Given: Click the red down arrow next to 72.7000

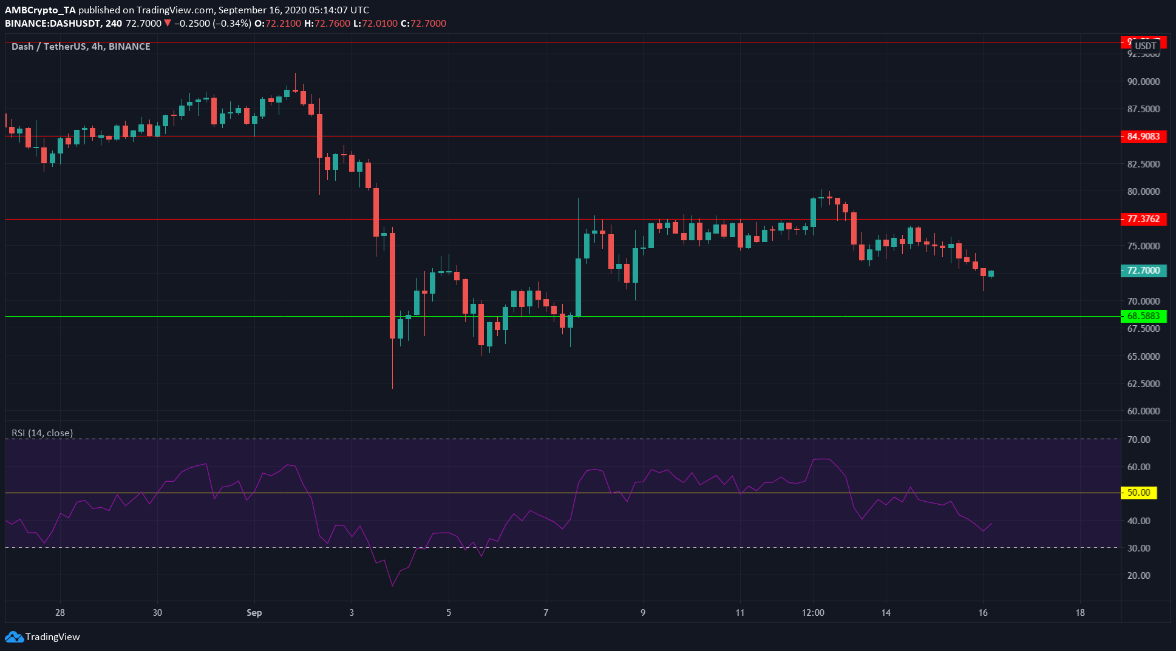Looking at the screenshot, I should pos(168,24).
